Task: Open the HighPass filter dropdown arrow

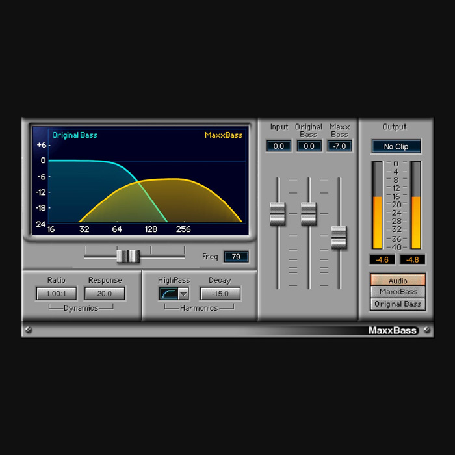Action: [x=184, y=294]
